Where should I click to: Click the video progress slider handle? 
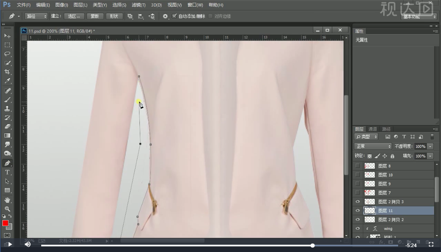312,246
